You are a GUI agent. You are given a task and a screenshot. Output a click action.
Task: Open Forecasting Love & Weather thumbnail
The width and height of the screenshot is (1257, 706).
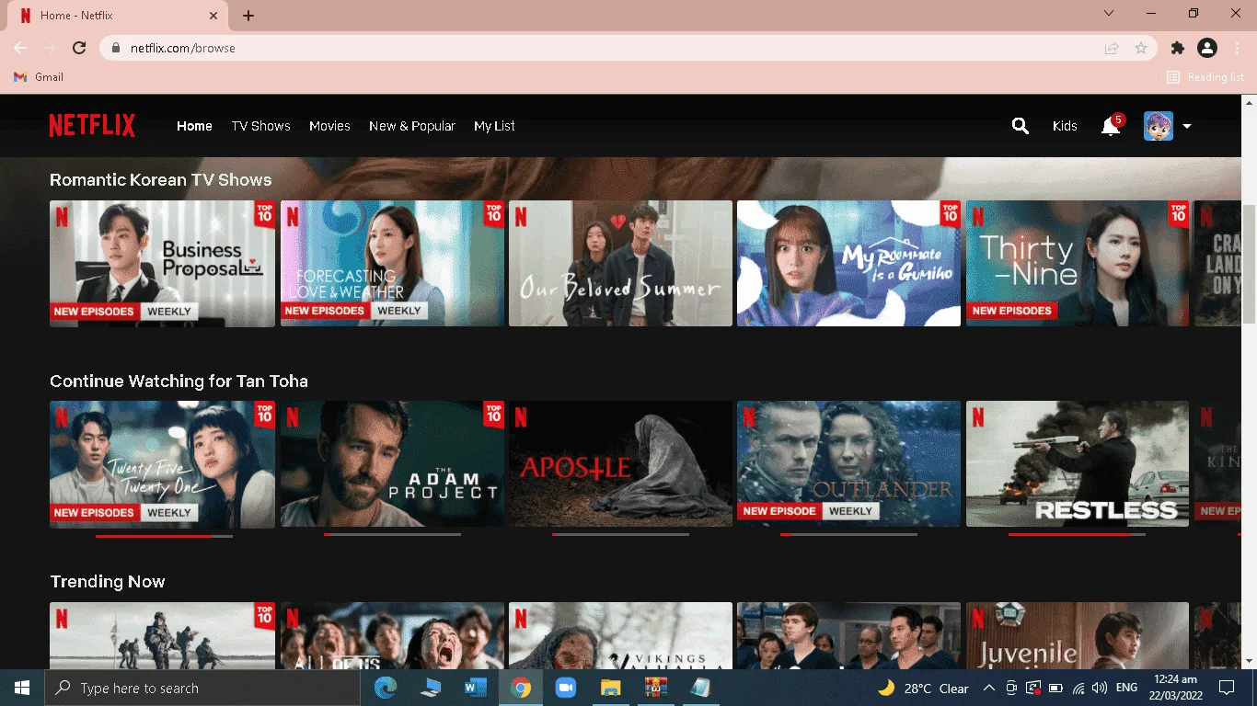392,264
